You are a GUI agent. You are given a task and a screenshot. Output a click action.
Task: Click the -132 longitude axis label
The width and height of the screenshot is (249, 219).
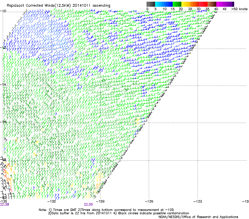pyautogui.click(x=51, y=201)
